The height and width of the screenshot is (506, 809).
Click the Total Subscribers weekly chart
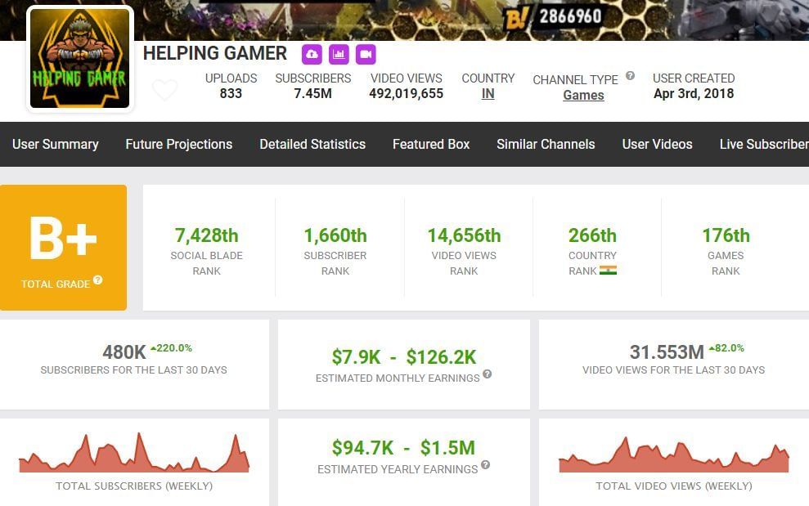134,454
